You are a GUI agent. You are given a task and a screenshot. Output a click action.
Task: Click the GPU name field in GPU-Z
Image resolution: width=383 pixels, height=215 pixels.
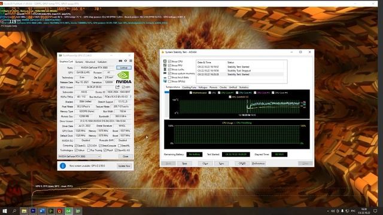tap(95, 67)
